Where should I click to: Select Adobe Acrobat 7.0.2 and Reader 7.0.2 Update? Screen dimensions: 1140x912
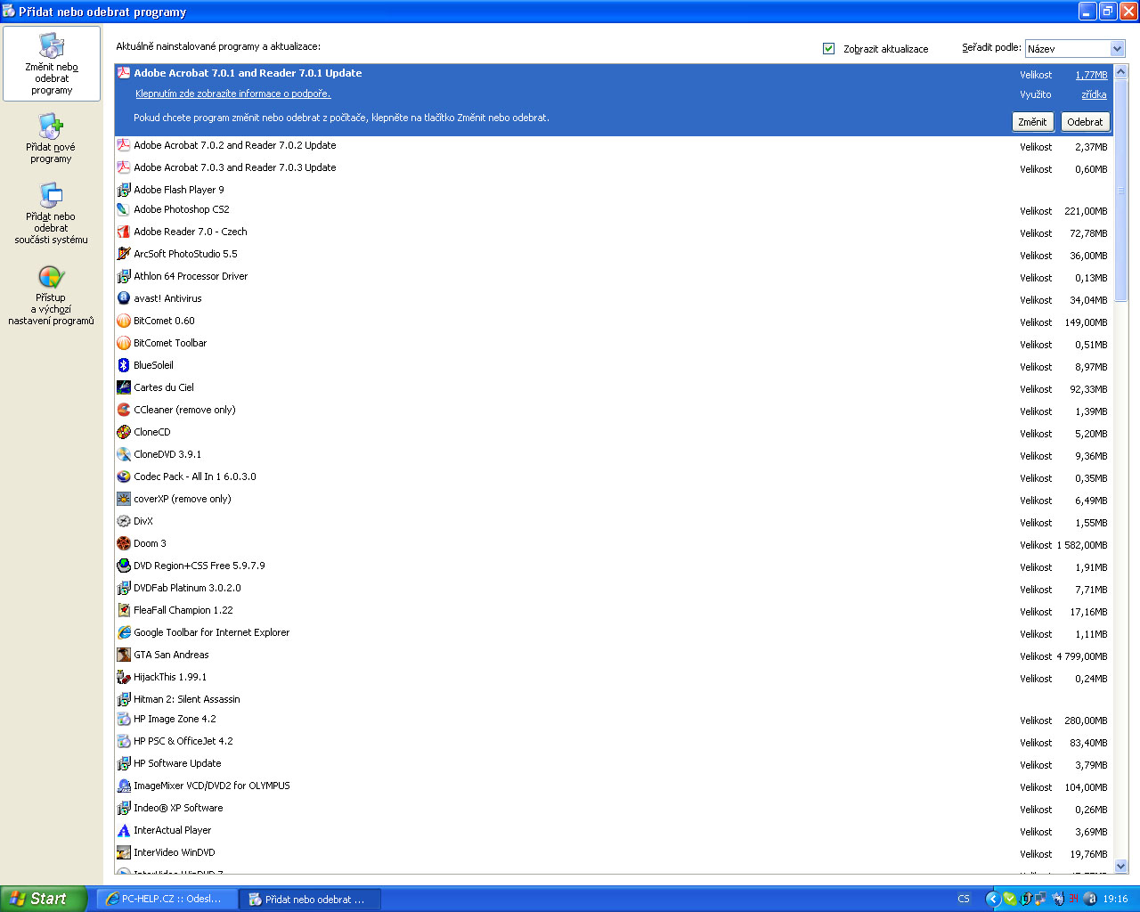point(615,146)
